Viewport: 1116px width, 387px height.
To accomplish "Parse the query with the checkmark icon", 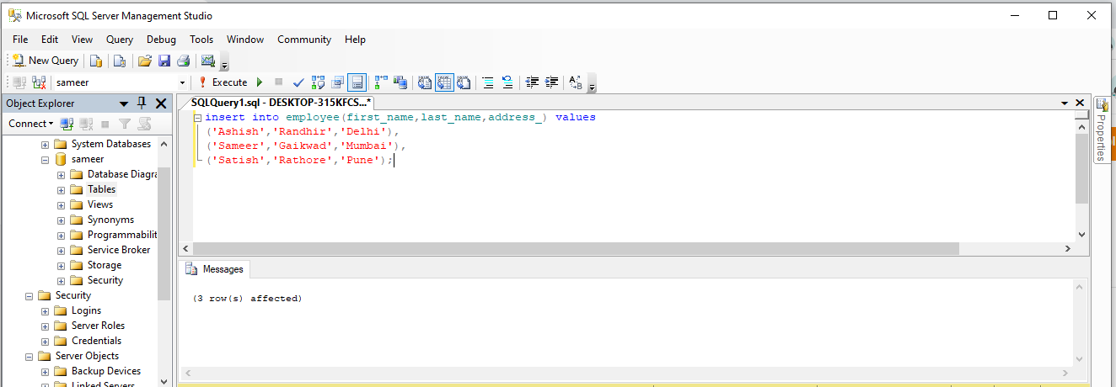I will click(x=298, y=82).
